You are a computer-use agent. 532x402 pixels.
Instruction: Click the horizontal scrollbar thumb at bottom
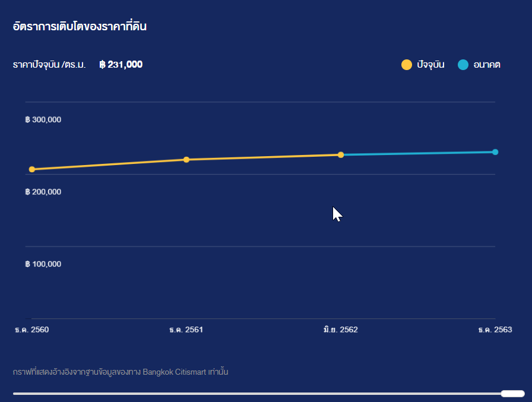coord(512,393)
